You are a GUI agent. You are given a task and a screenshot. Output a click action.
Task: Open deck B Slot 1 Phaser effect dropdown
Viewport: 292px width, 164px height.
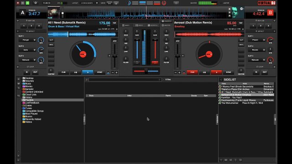(x=257, y=40)
